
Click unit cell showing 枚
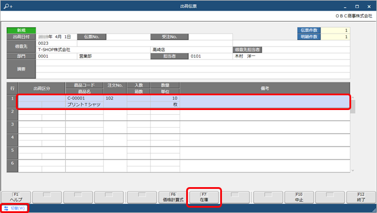pos(165,104)
